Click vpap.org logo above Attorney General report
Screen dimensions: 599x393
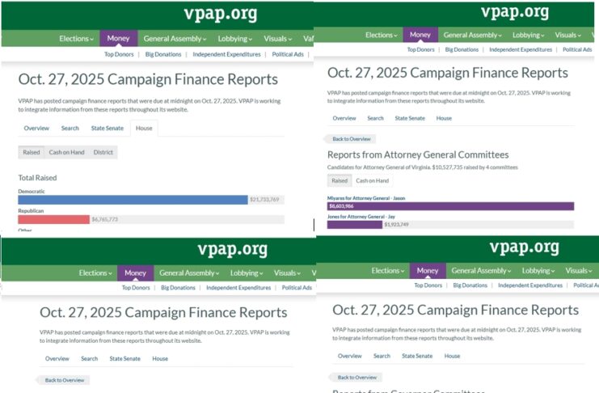tap(514, 13)
